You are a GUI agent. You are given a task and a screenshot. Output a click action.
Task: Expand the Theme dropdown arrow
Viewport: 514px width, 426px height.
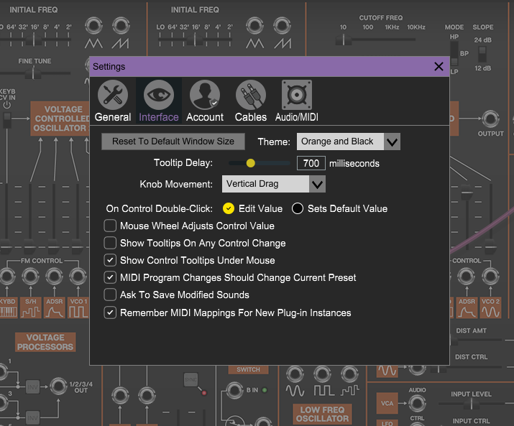tap(392, 142)
